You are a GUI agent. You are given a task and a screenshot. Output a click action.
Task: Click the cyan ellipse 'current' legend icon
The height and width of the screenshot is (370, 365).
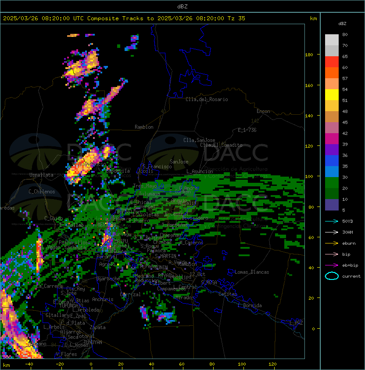332,276
